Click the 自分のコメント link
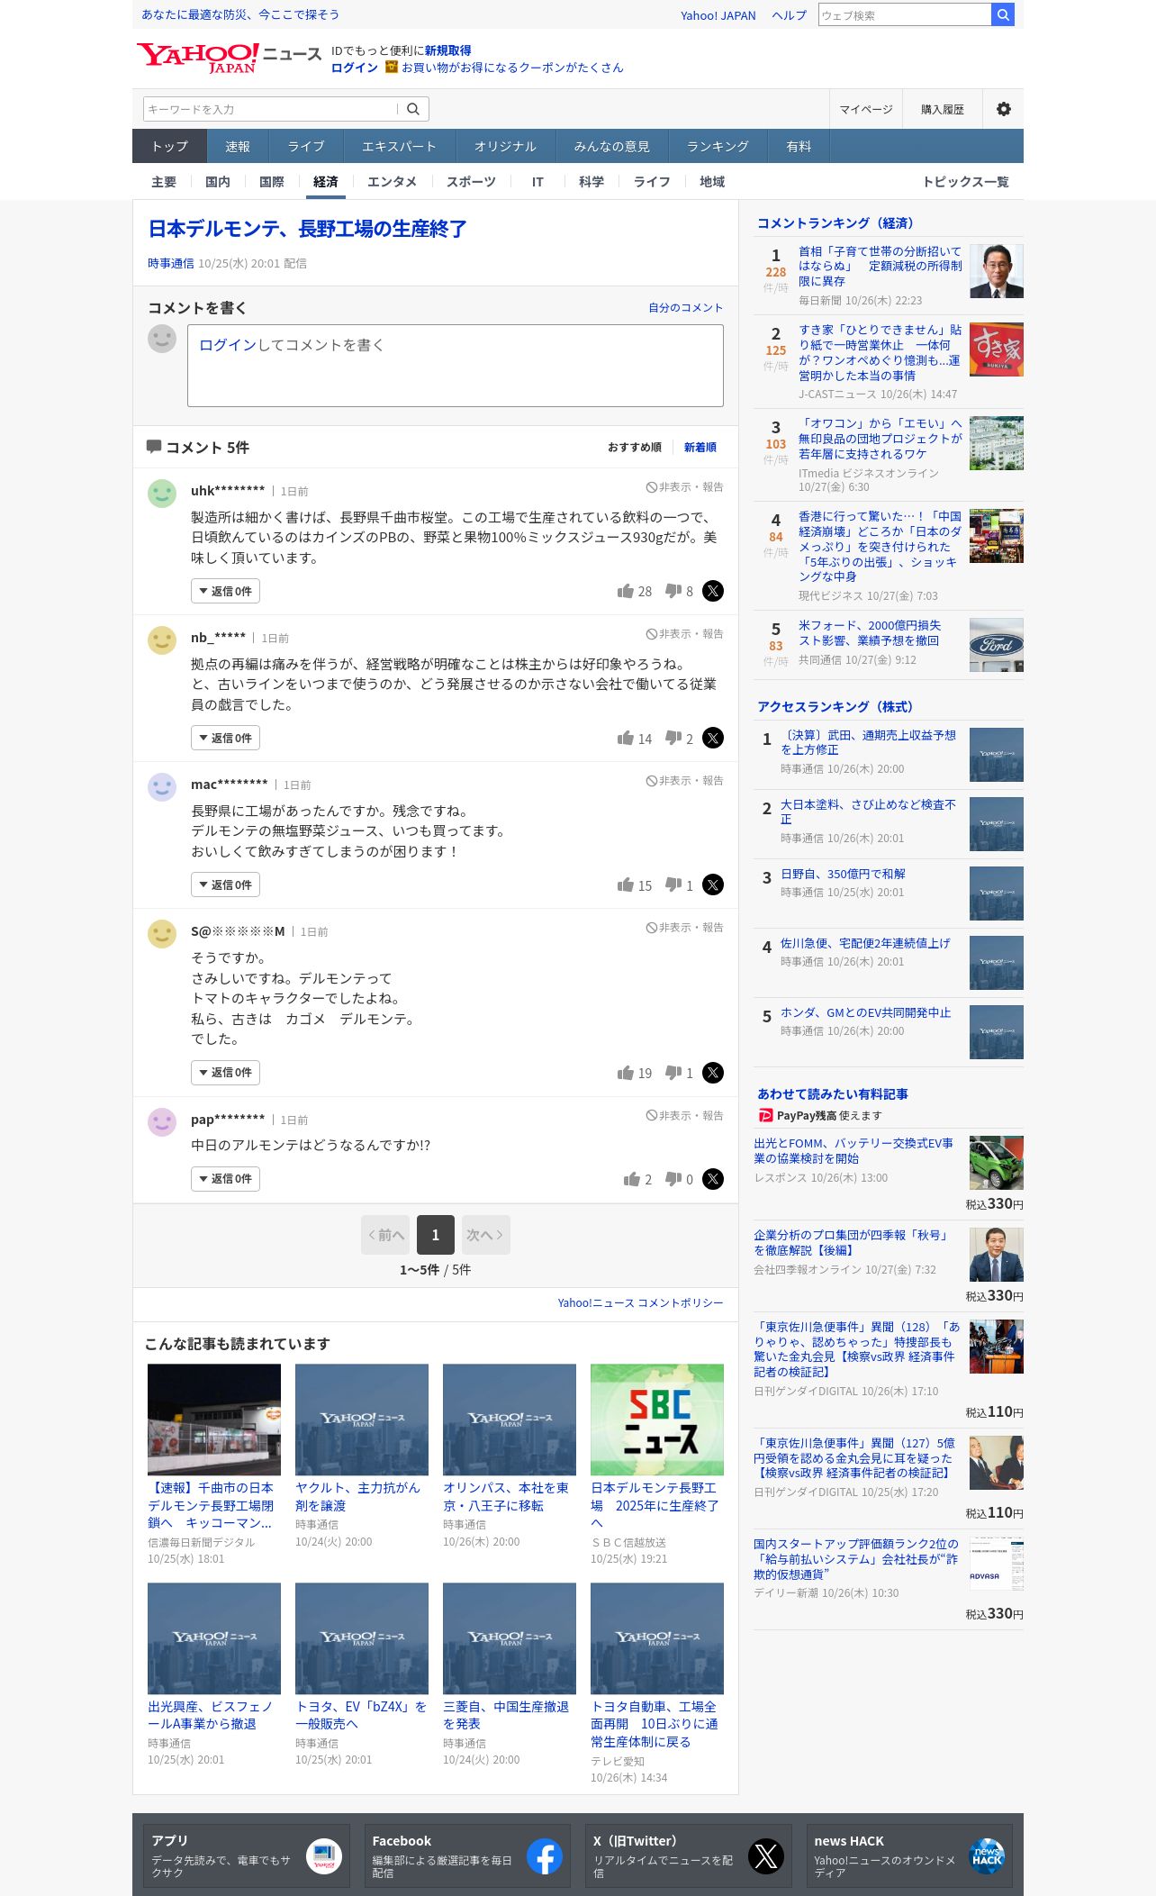 (686, 308)
